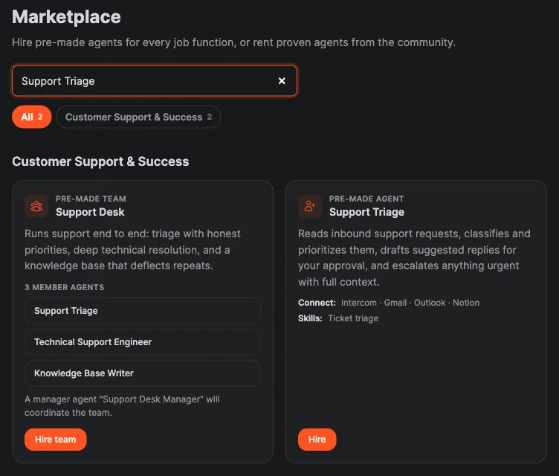Click the Support Desk team icon

(x=36, y=206)
